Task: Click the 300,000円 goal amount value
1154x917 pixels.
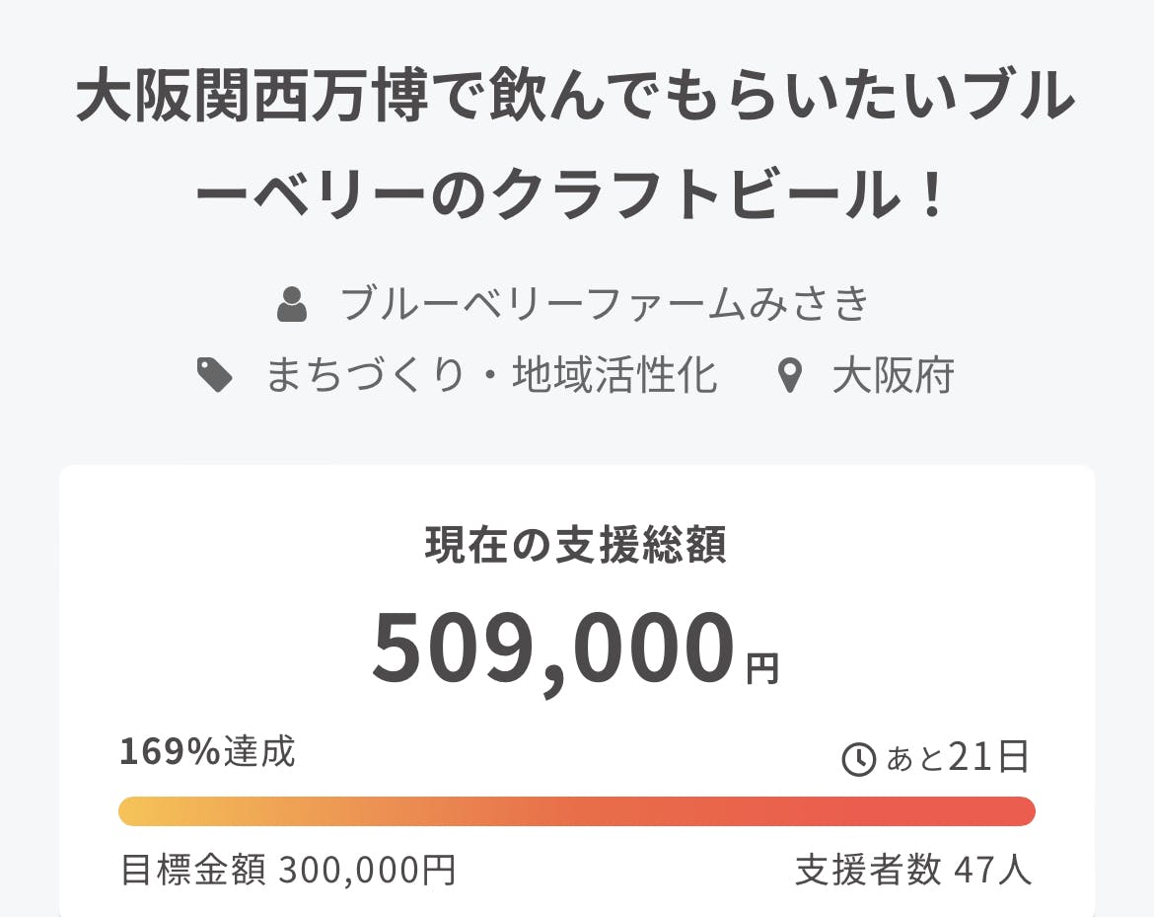Action: [x=367, y=871]
